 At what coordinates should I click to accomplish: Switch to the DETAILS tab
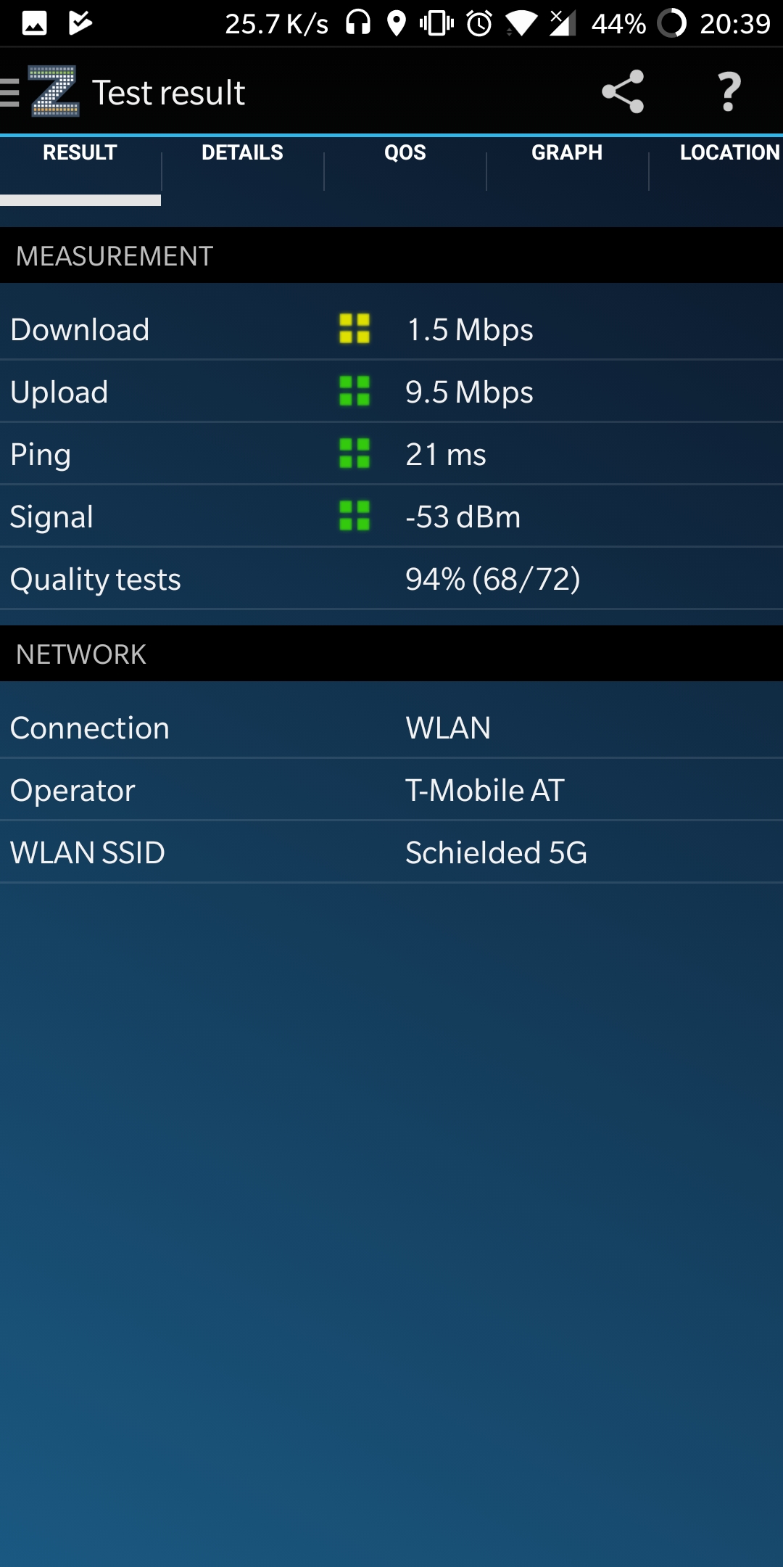242,153
